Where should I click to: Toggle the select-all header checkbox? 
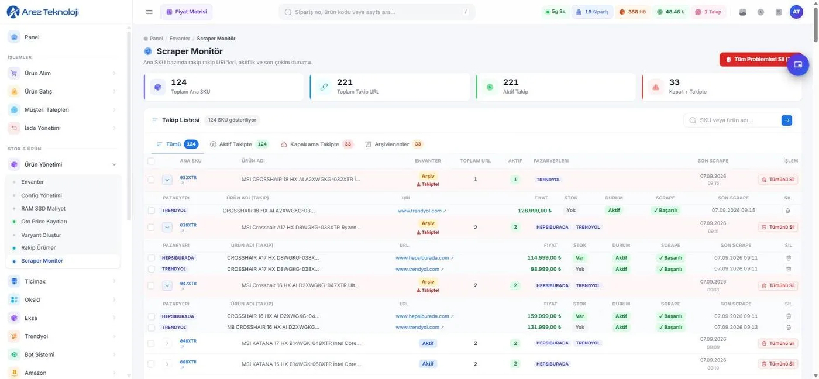pyautogui.click(x=151, y=161)
